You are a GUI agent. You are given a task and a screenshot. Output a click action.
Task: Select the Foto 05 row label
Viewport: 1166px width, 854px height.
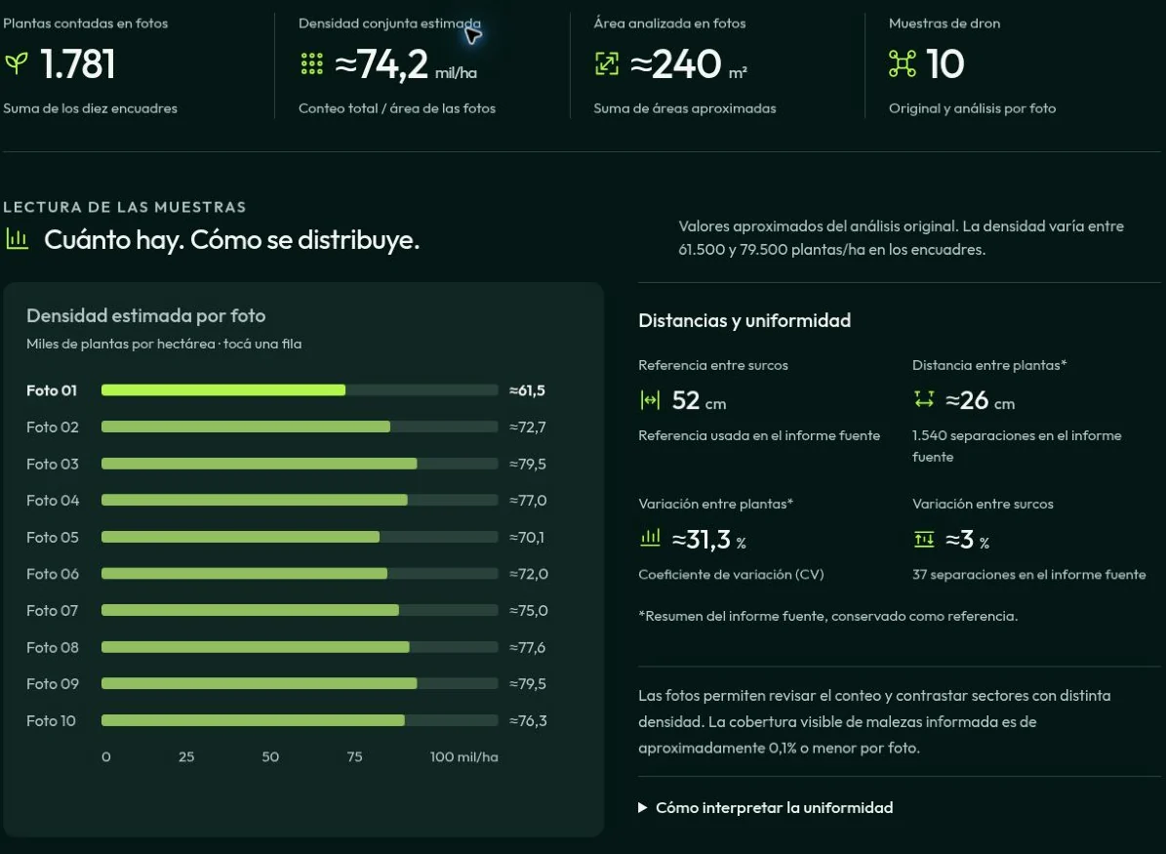click(52, 537)
